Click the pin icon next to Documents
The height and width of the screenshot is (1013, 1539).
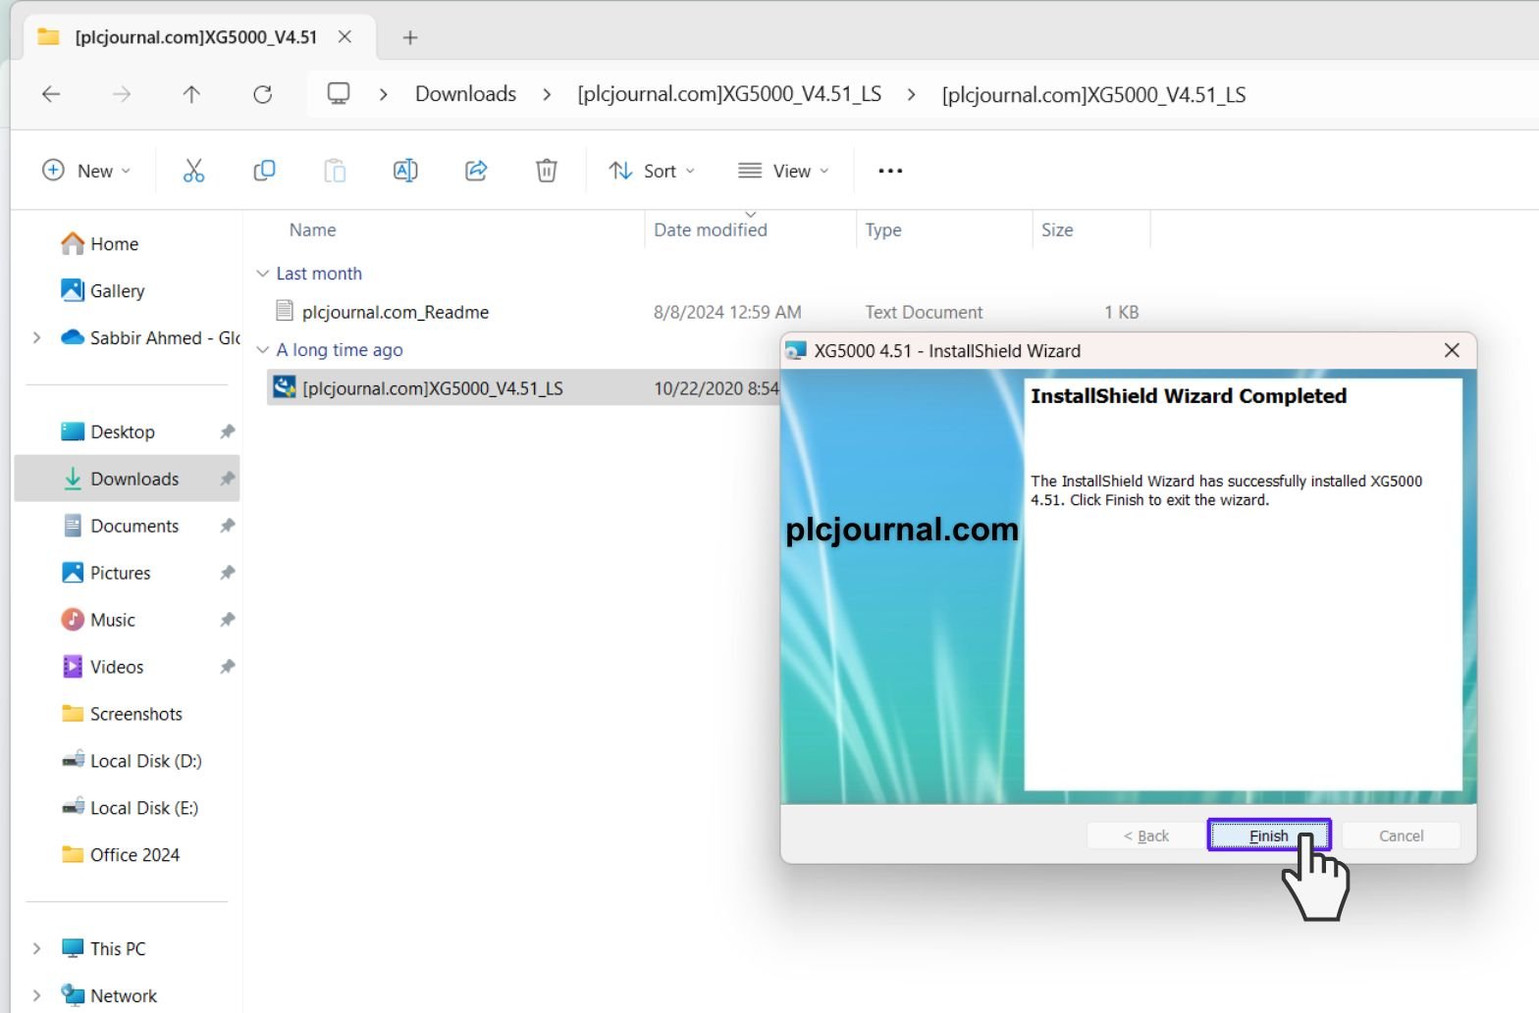(227, 526)
